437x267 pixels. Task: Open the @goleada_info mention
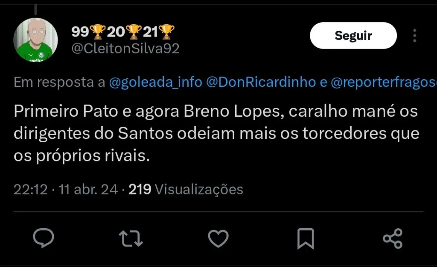coord(155,82)
